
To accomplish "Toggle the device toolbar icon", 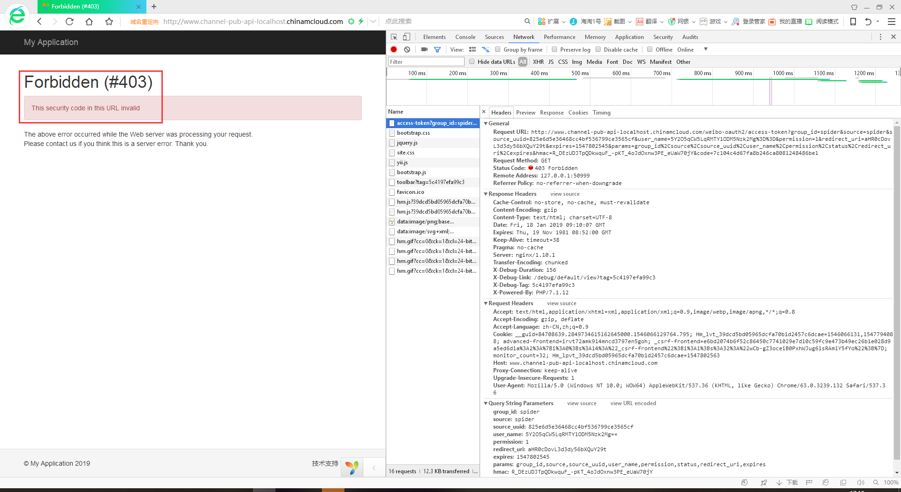I will pos(406,37).
